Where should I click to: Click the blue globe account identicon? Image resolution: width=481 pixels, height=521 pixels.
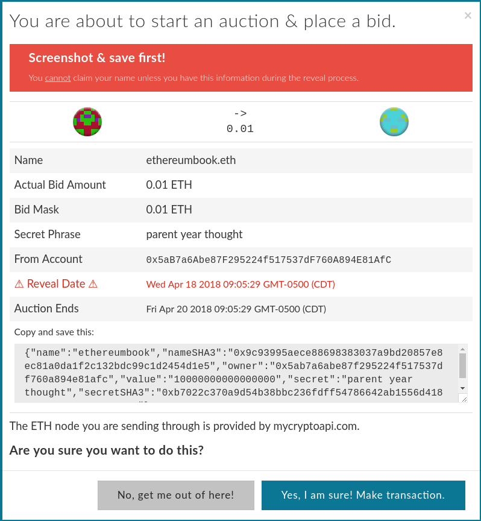(x=394, y=121)
